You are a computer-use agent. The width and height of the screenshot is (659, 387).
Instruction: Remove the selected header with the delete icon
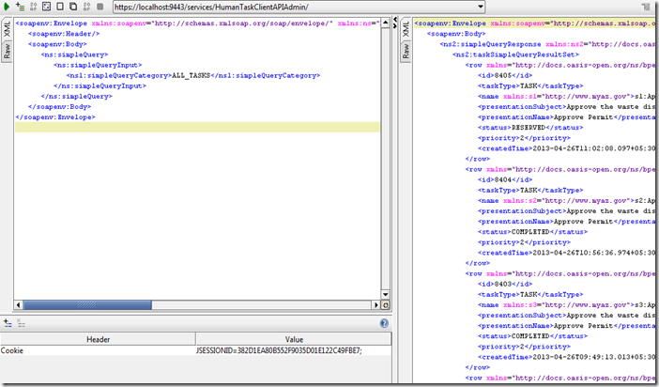pyautogui.click(x=21, y=322)
